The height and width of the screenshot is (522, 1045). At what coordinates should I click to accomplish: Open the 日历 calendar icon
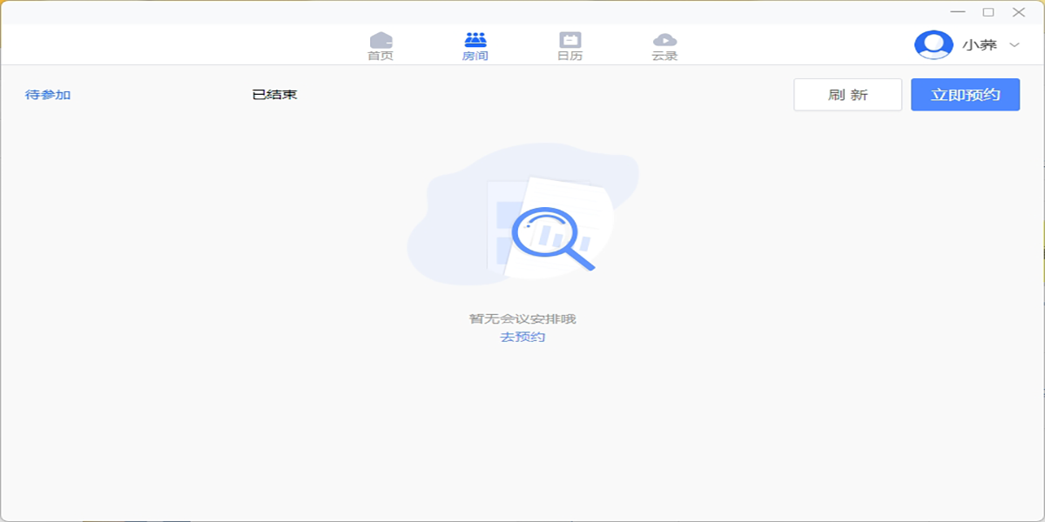click(570, 40)
